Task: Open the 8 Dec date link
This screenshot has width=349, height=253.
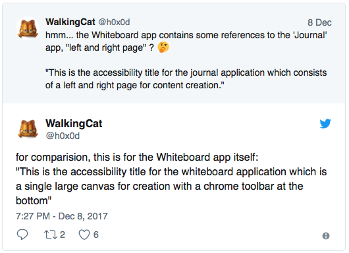Action: click(x=319, y=22)
